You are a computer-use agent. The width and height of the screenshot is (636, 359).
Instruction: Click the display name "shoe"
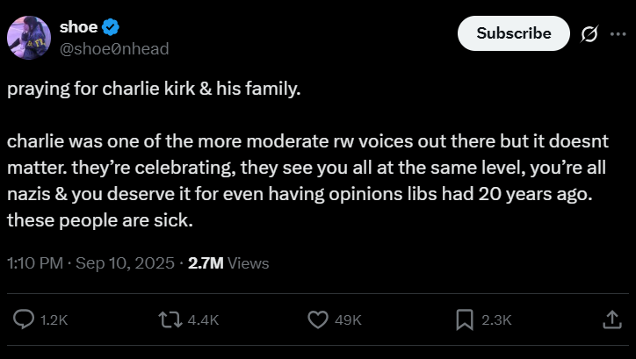point(78,27)
